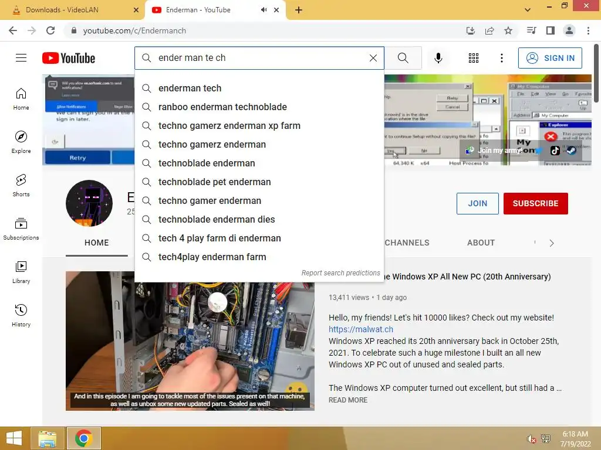Mute the Enderman YouTube tab audio

[x=264, y=10]
